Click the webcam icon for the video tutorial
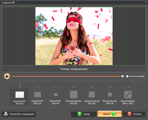 (x=6, y=114)
